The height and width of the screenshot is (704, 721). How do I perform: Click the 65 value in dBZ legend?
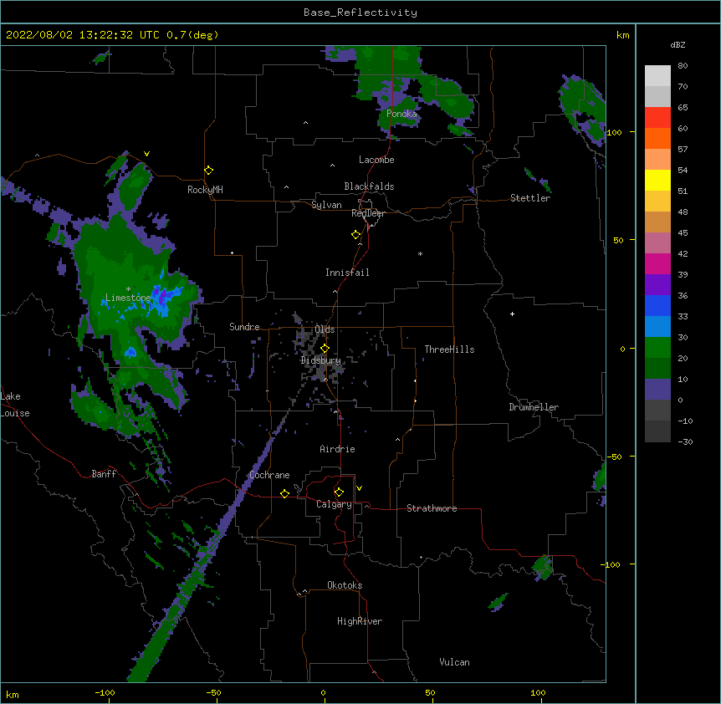coord(683,108)
